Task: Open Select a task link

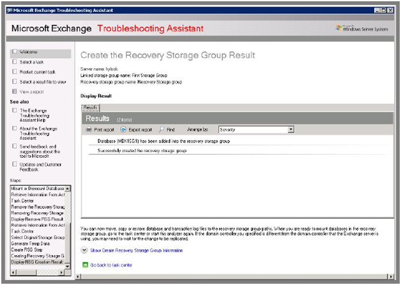Action: tap(31, 62)
